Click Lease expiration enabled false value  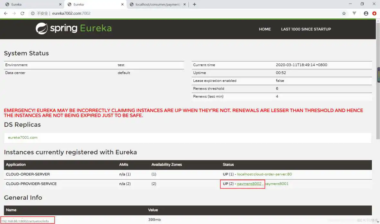click(280, 81)
